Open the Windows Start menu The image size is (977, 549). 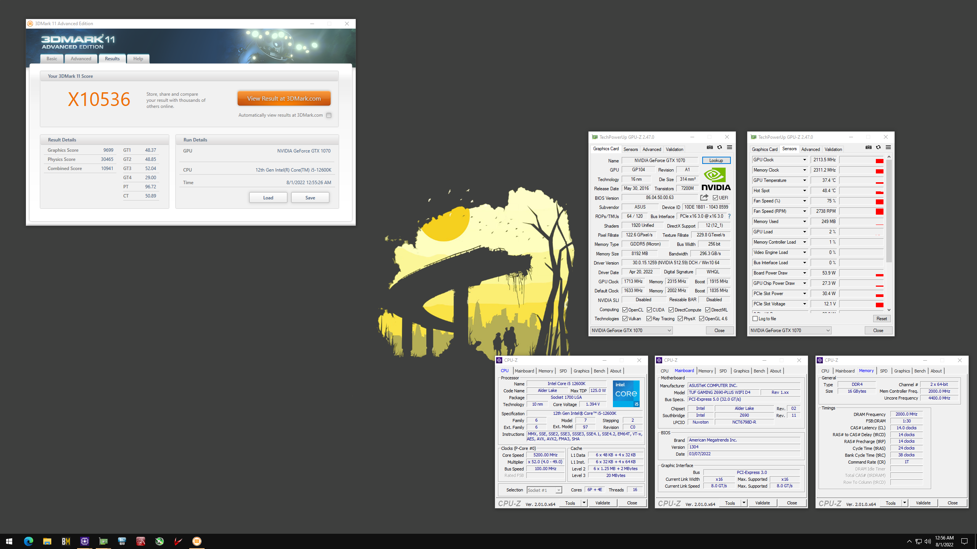pyautogui.click(x=9, y=541)
